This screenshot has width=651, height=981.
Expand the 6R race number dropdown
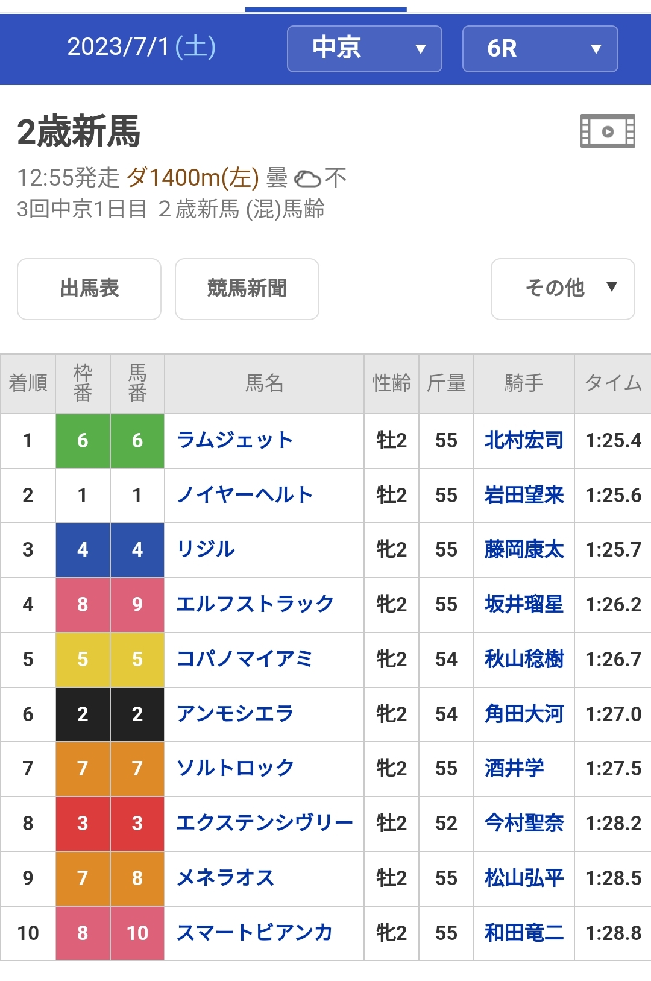[x=539, y=49]
